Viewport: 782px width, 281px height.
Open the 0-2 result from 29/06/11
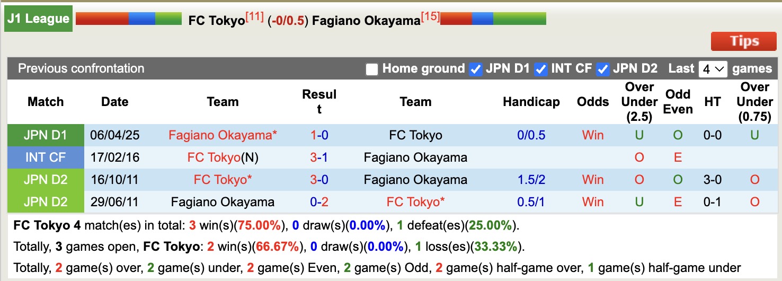click(x=319, y=202)
